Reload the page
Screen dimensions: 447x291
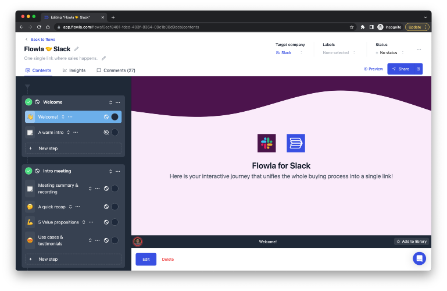click(39, 27)
